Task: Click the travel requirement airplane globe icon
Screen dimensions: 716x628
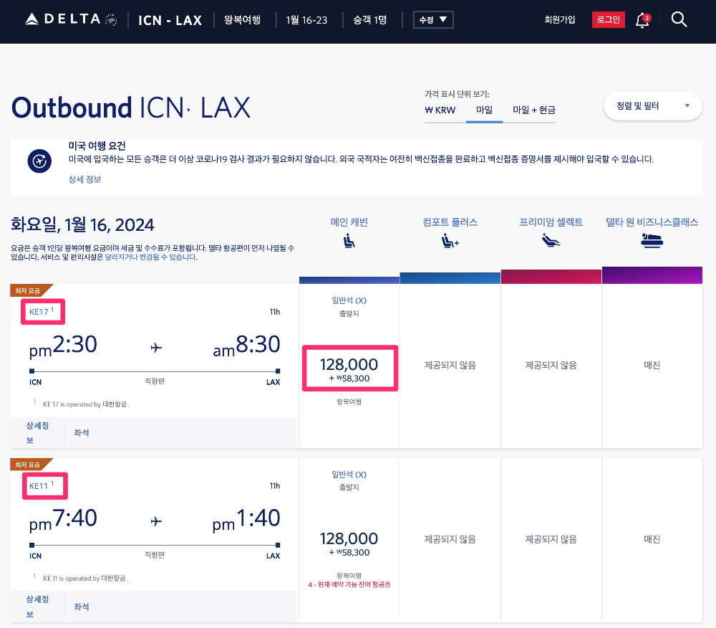Action: 39,161
